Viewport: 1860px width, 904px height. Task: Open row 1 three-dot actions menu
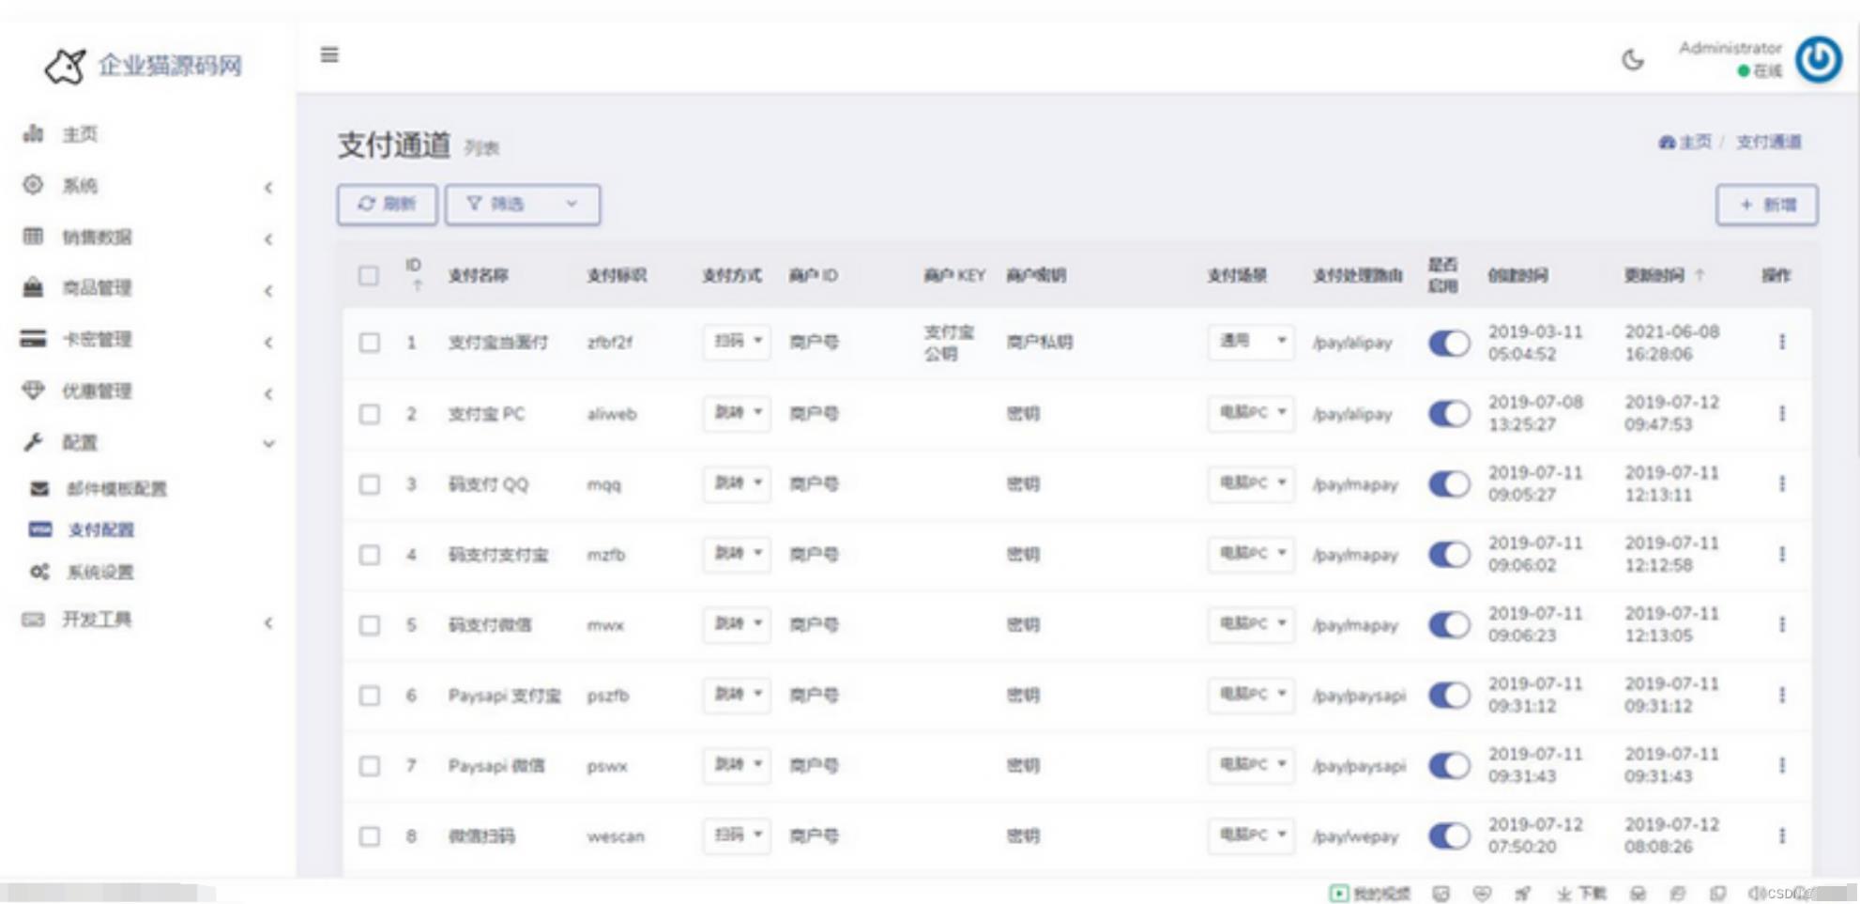pos(1782,342)
